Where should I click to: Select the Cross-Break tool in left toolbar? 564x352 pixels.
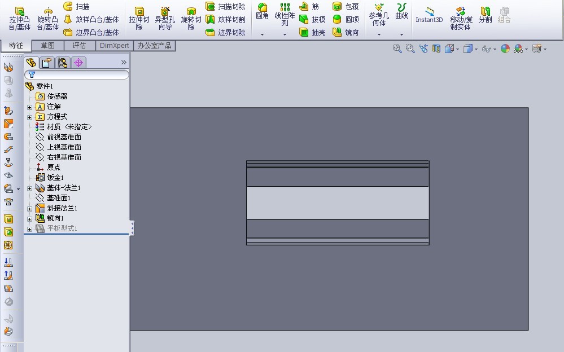[8, 175]
